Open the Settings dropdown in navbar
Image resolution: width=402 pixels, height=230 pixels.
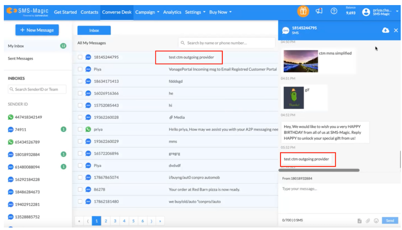195,12
